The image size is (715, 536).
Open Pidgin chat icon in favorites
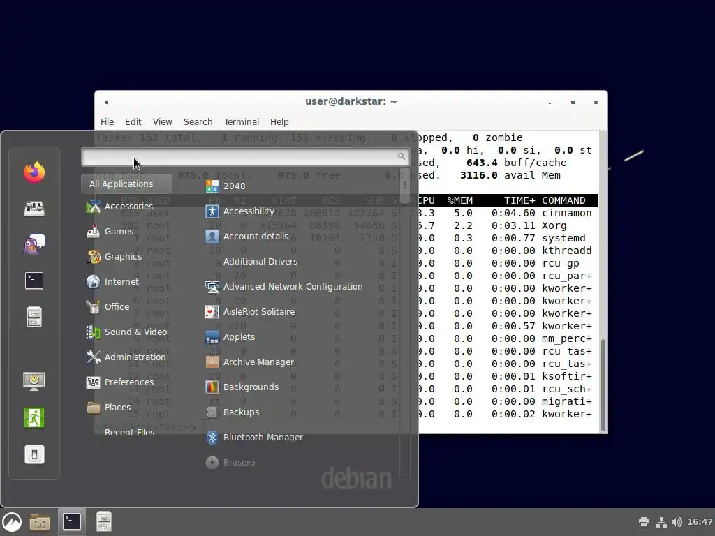point(34,245)
